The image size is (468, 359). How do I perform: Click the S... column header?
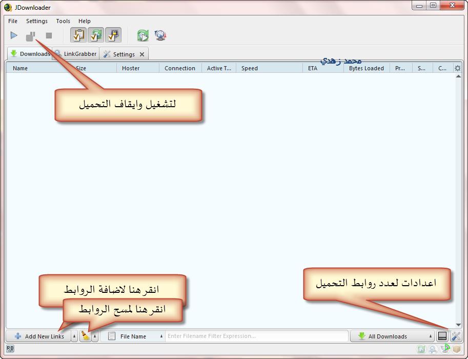point(422,68)
